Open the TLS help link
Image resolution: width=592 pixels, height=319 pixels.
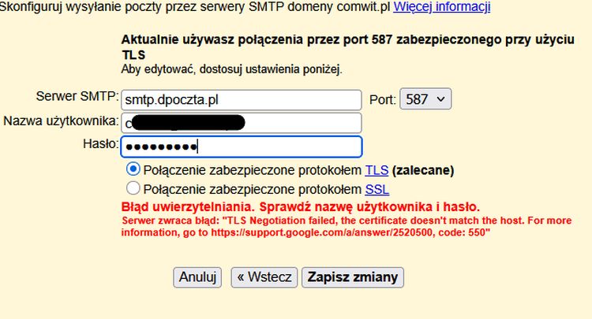coord(377,170)
